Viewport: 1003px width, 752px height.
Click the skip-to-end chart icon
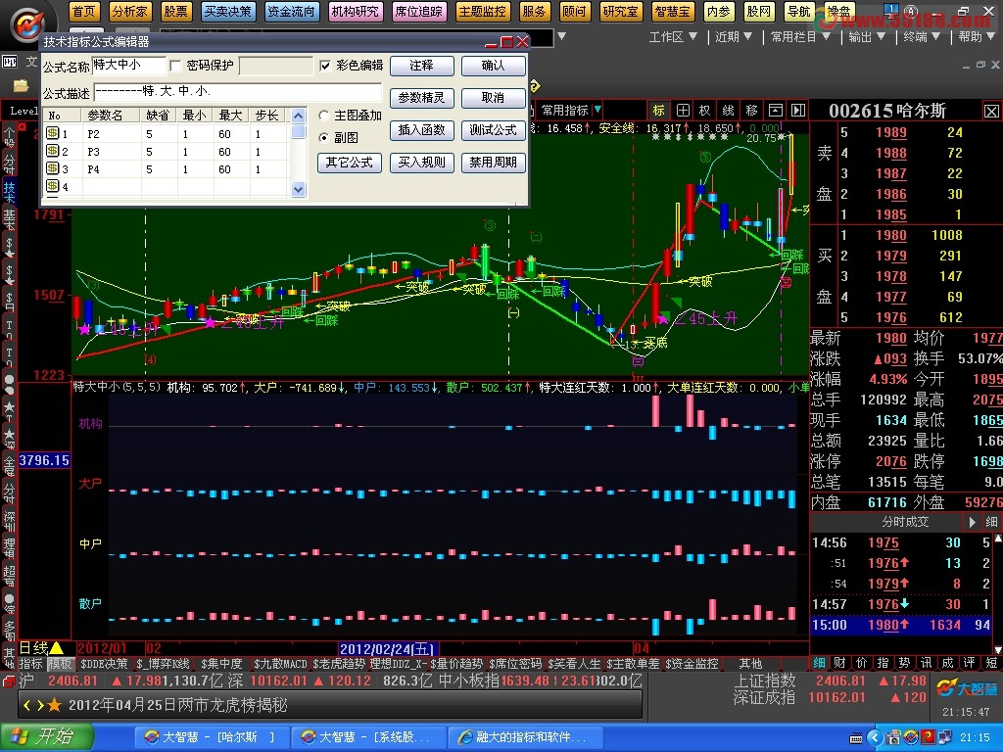coord(798,110)
